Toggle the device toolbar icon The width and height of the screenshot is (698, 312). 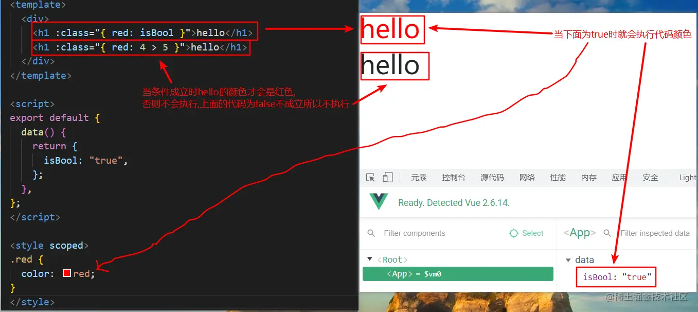[x=387, y=178]
